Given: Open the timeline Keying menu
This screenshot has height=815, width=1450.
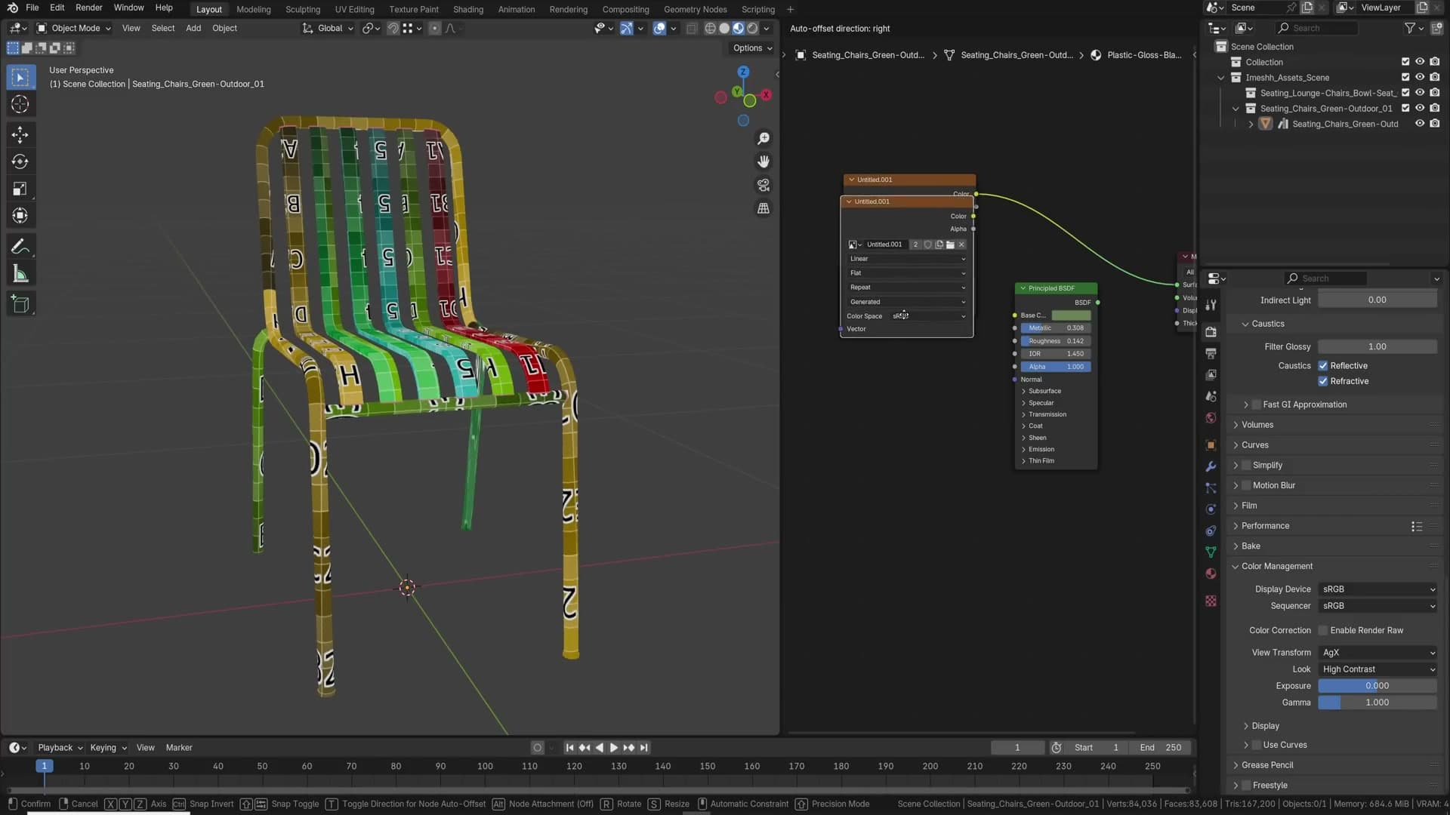Looking at the screenshot, I should coord(108,748).
